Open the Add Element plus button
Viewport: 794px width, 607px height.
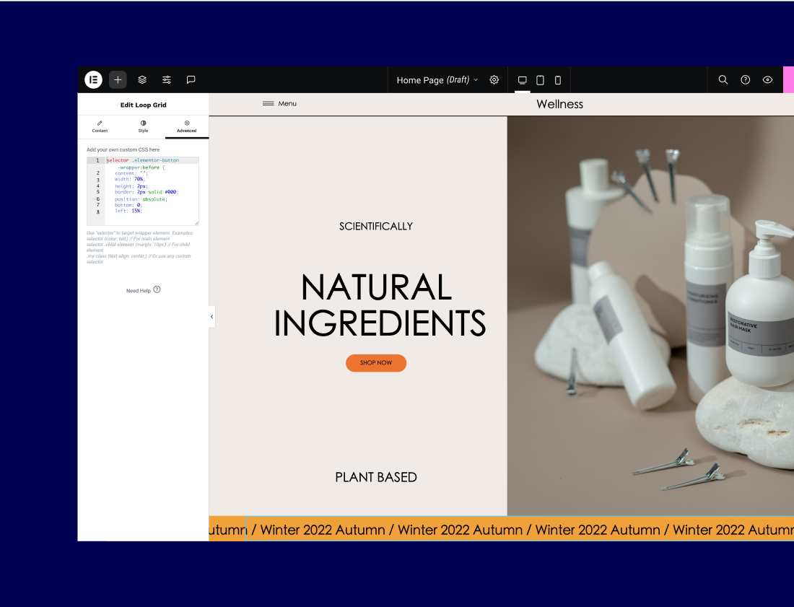118,79
